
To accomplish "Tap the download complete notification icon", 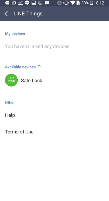I will 20,3.
